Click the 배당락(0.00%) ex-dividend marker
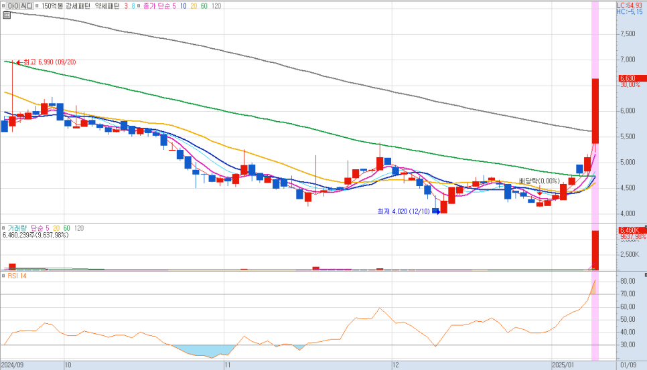The height and width of the screenshot is (370, 647). coord(539,181)
